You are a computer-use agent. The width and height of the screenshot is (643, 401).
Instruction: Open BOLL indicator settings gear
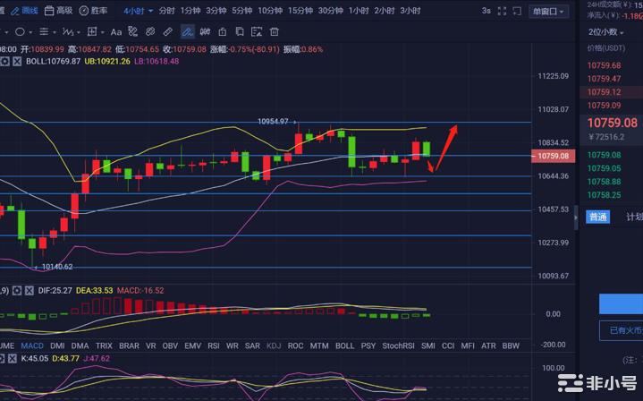(x=4, y=62)
